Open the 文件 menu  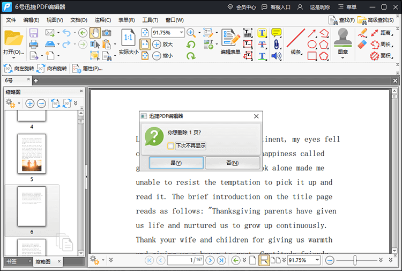[11, 20]
